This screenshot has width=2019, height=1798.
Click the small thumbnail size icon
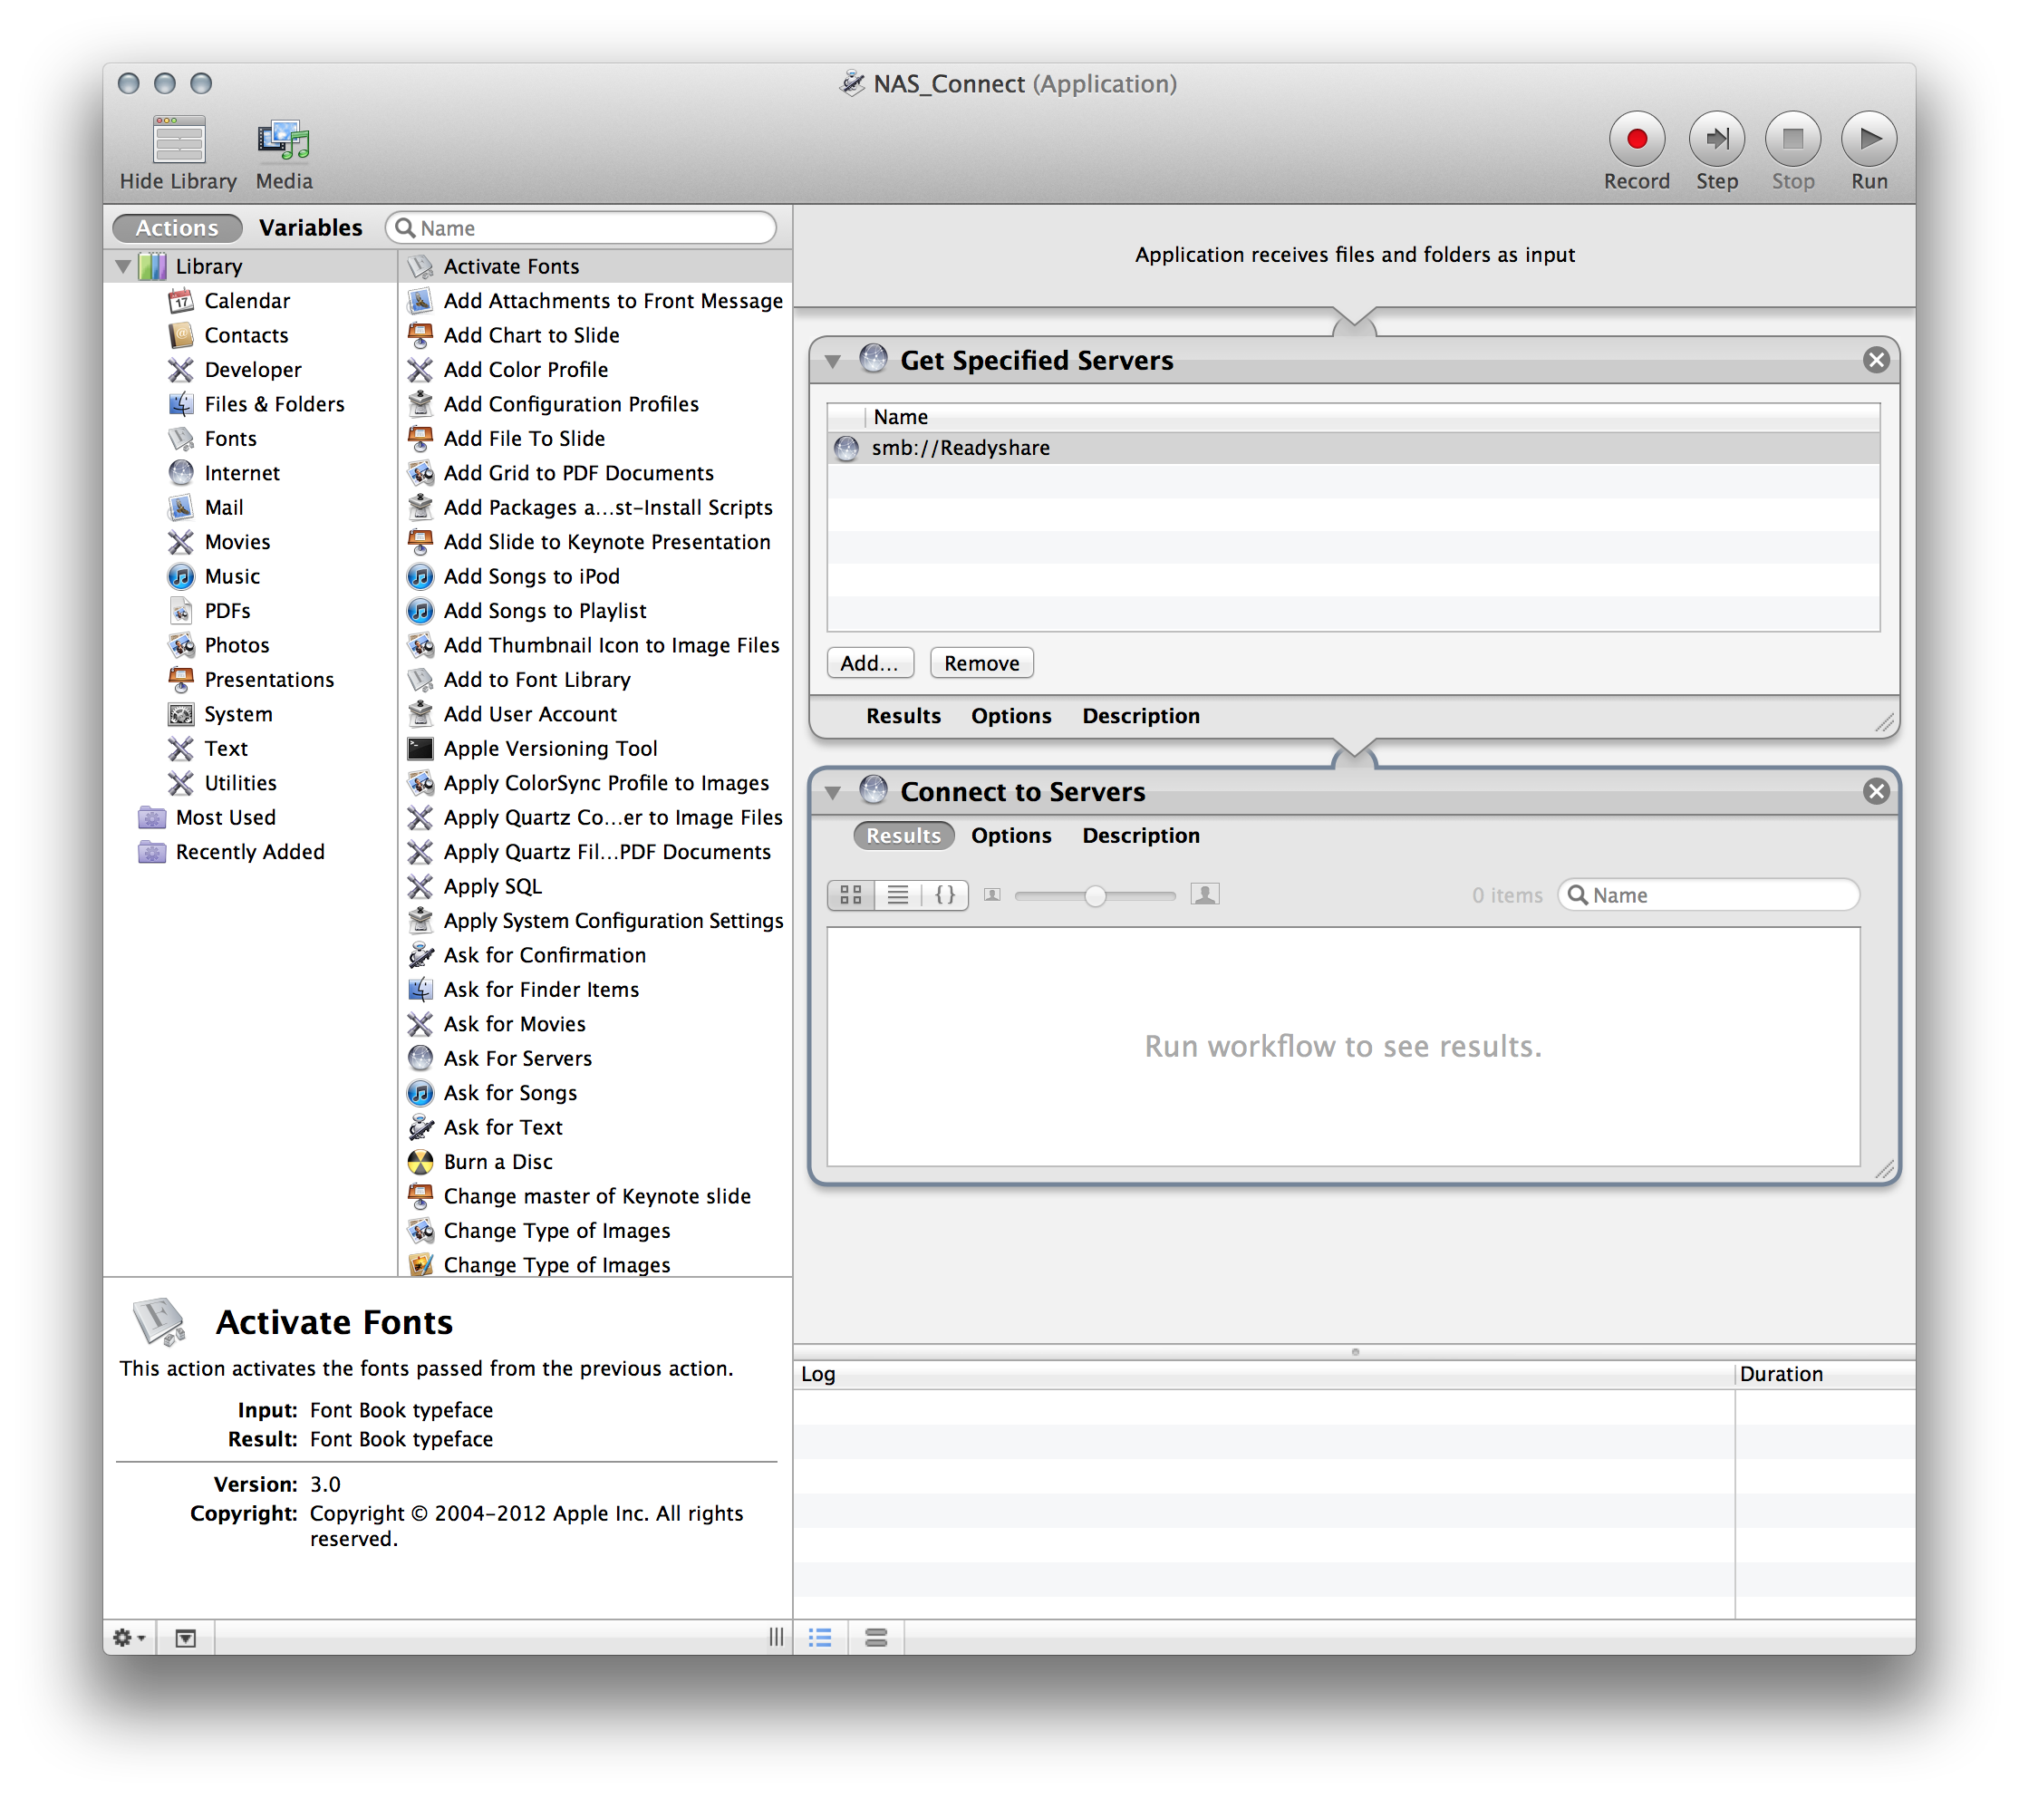click(992, 895)
